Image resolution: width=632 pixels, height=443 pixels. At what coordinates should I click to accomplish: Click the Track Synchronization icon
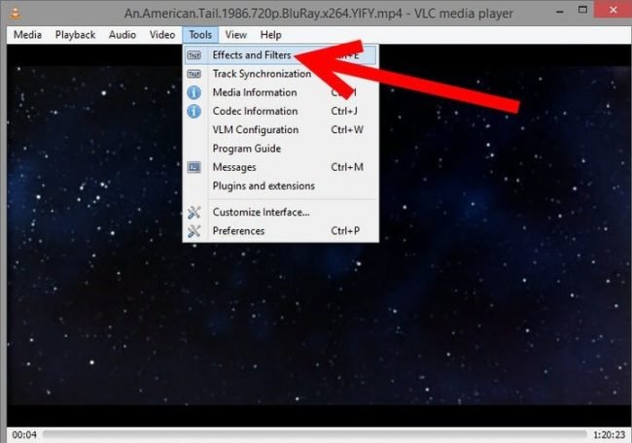point(194,74)
